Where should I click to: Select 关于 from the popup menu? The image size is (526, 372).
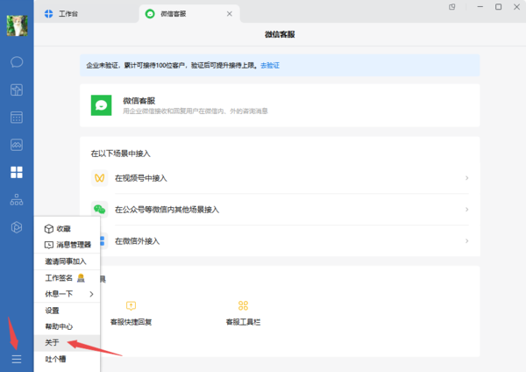coord(53,342)
